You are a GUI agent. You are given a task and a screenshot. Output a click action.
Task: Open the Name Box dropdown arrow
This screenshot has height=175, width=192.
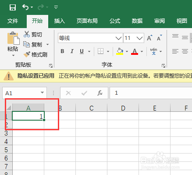pos(42,93)
